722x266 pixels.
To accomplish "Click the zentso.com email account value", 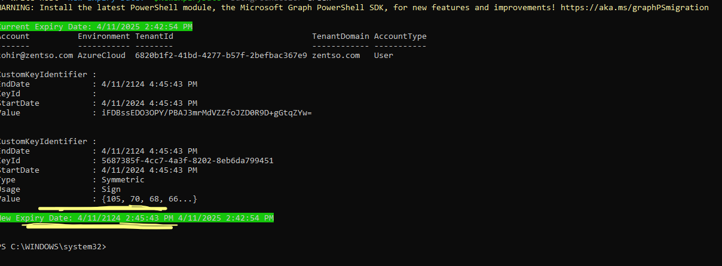I will coord(36,55).
